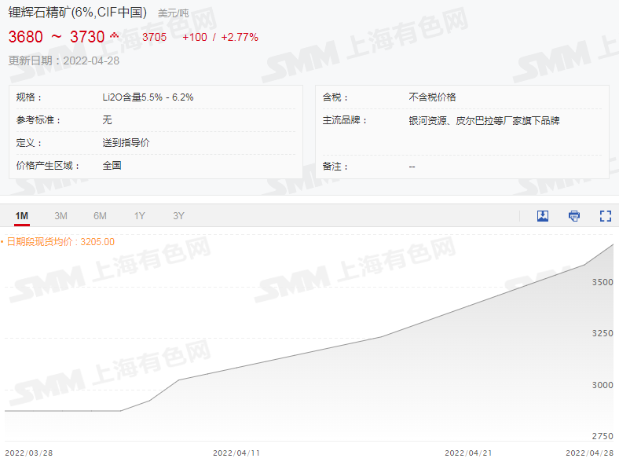Save the chart as an image
Screen dimensions: 619x462
click(x=543, y=216)
